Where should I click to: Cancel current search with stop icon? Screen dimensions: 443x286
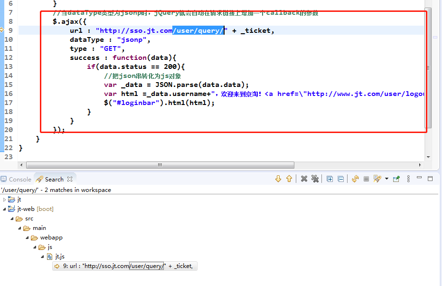coord(366,179)
